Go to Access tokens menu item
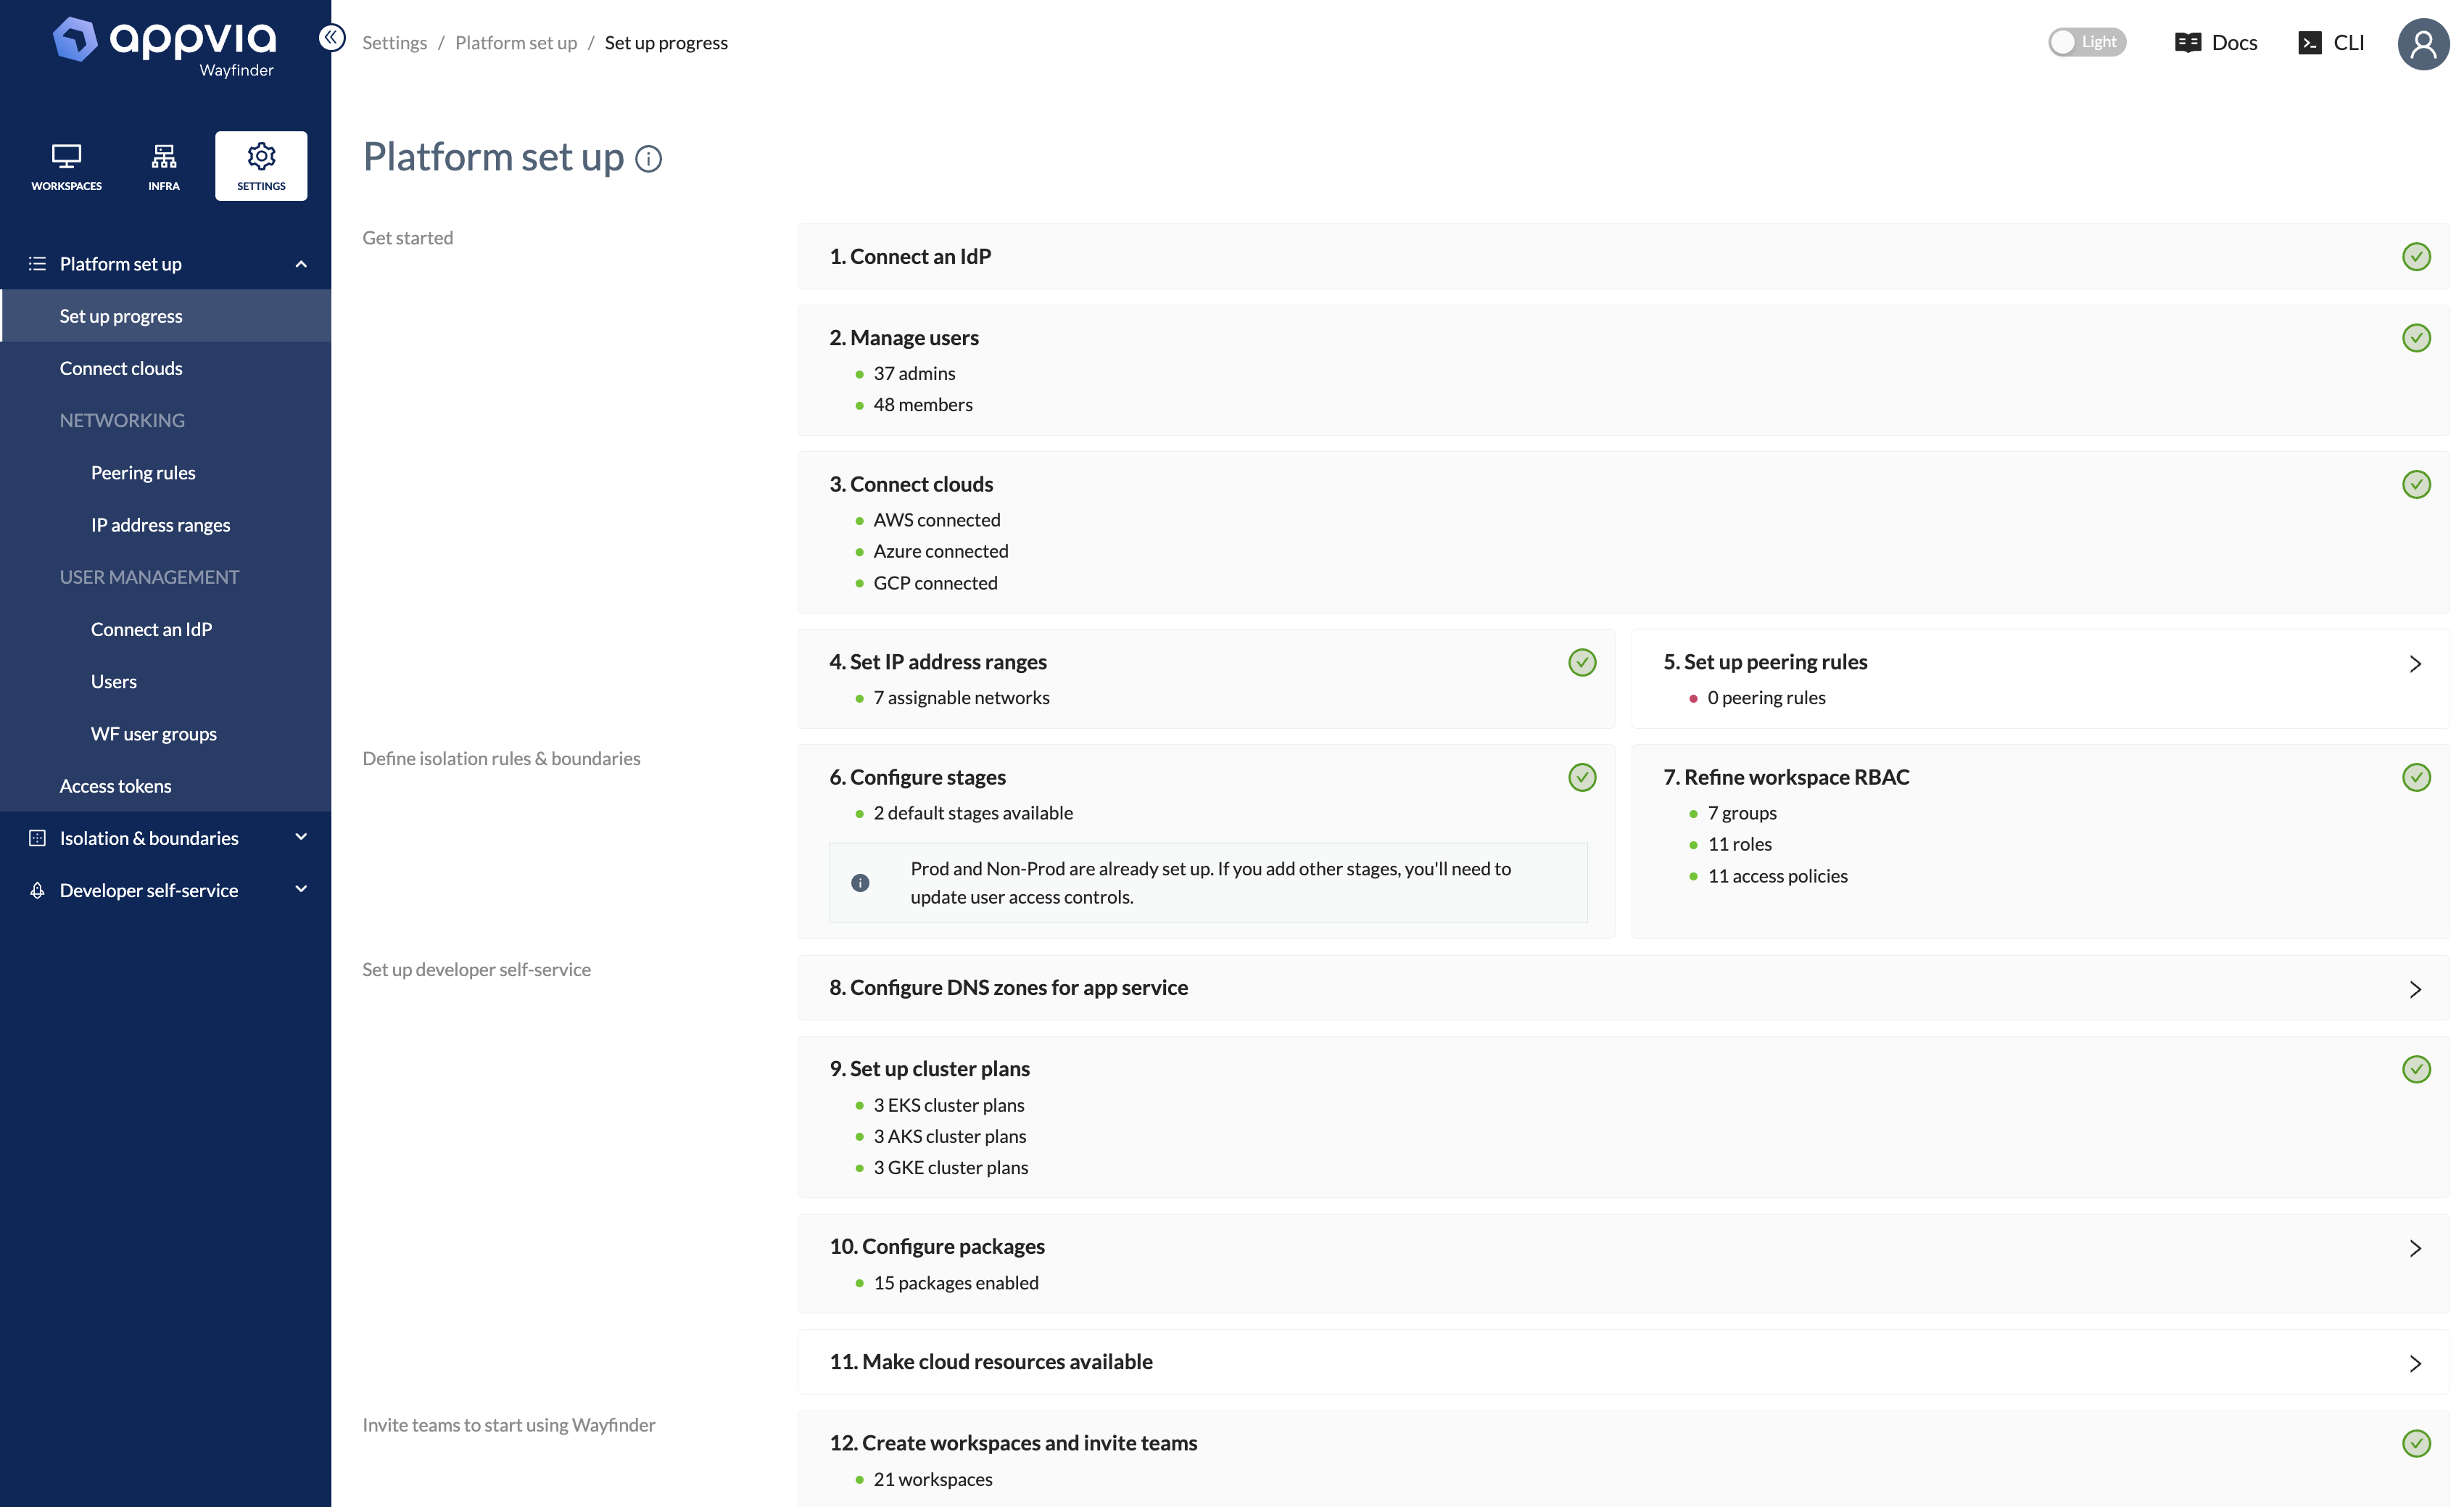This screenshot has height=1507, width=2464. [x=115, y=786]
